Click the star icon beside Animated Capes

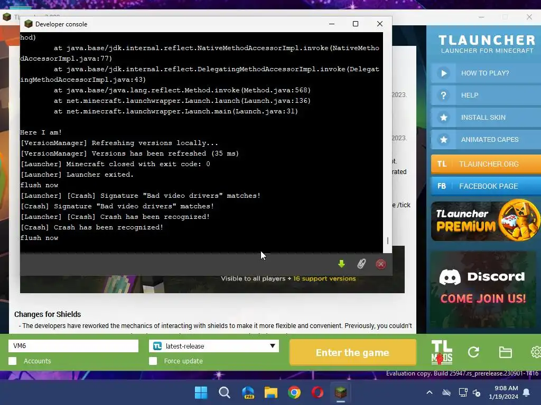444,139
